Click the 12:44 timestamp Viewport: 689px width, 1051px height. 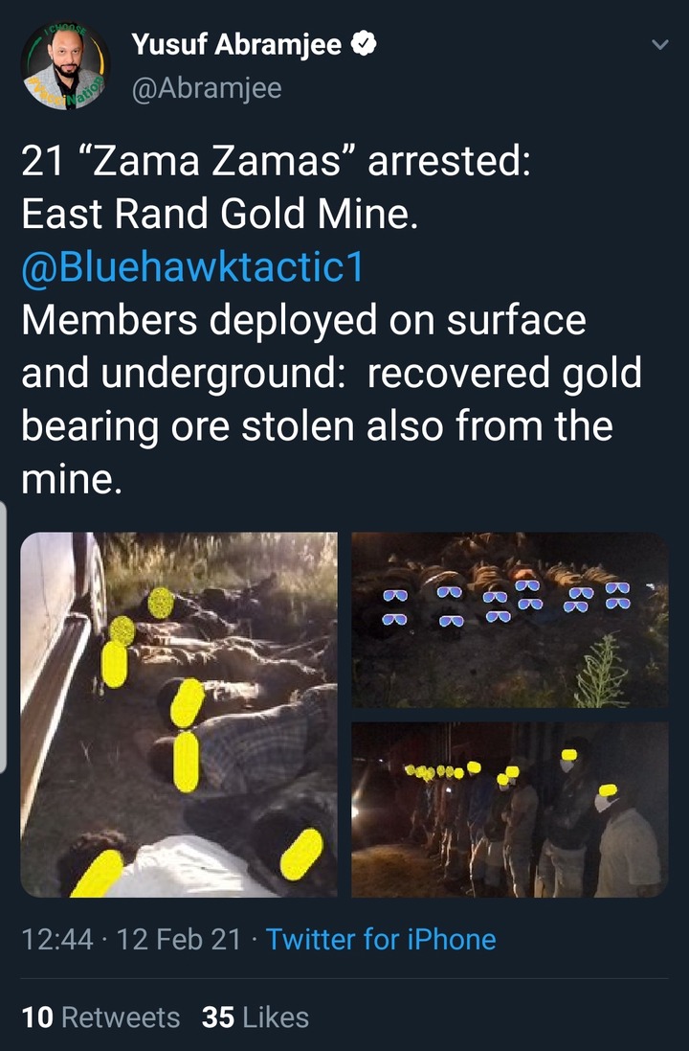56,940
